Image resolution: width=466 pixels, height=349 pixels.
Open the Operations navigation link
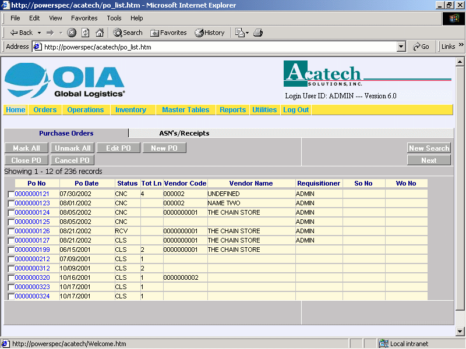[86, 110]
